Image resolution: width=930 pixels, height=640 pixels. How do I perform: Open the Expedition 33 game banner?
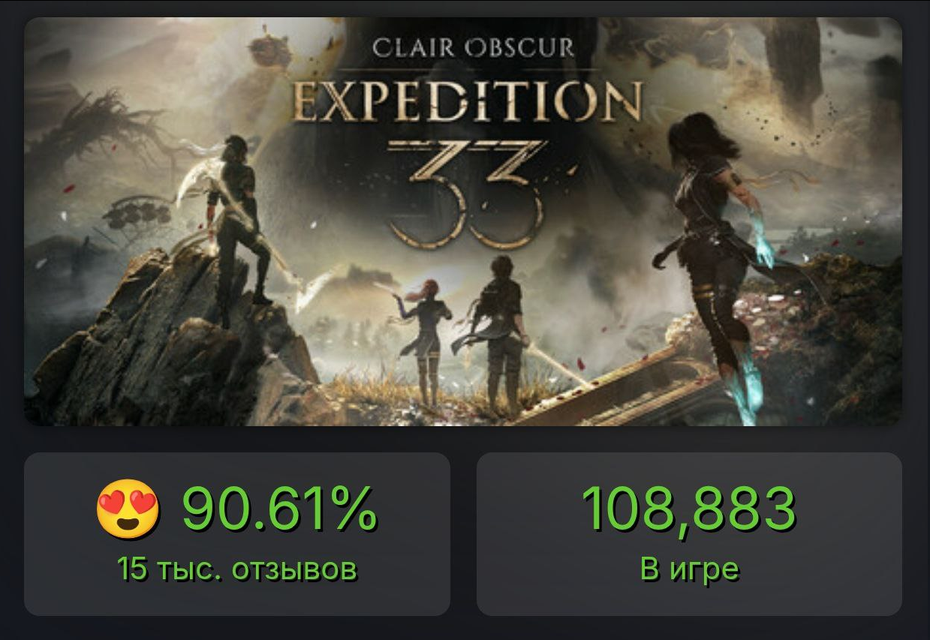coord(463,221)
